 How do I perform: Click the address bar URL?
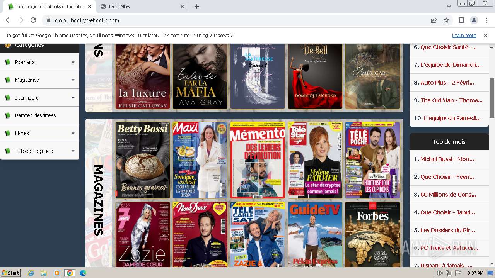tap(87, 20)
